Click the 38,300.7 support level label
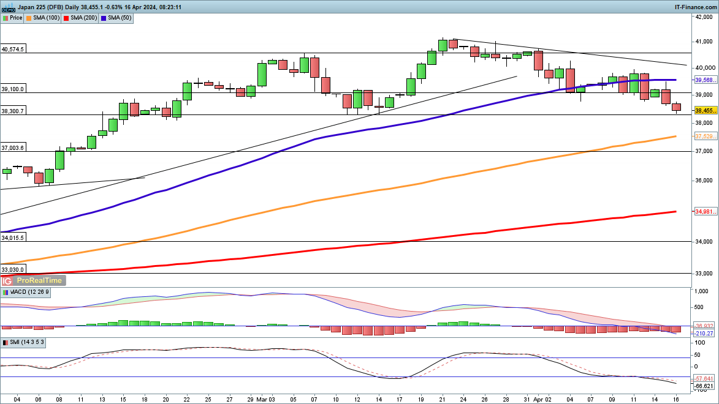 click(x=13, y=111)
